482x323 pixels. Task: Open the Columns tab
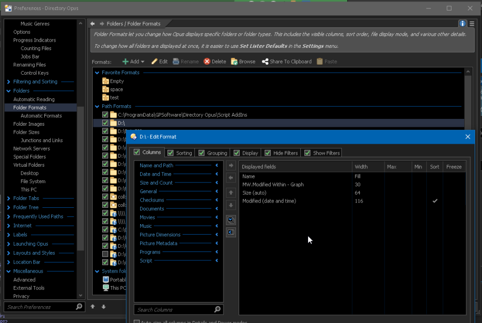(152, 152)
